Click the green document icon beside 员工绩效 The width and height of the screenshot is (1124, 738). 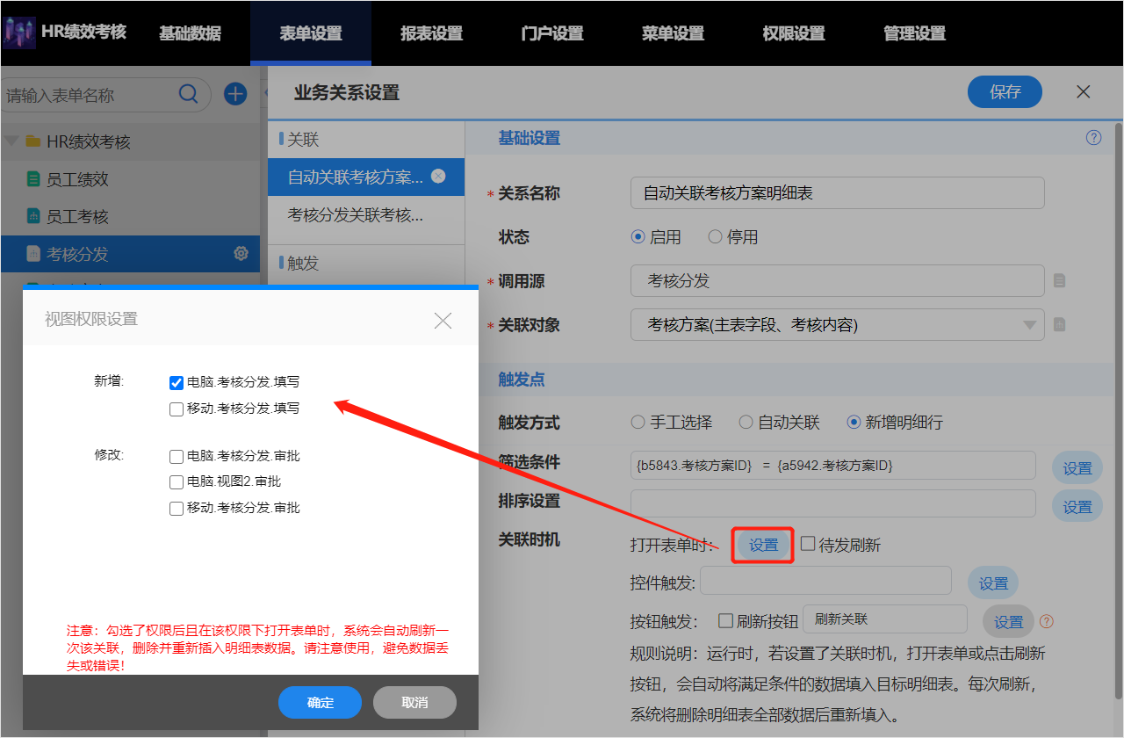coord(33,180)
